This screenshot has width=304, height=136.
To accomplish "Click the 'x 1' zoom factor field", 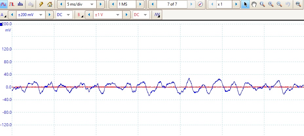I will [x=224, y=4].
